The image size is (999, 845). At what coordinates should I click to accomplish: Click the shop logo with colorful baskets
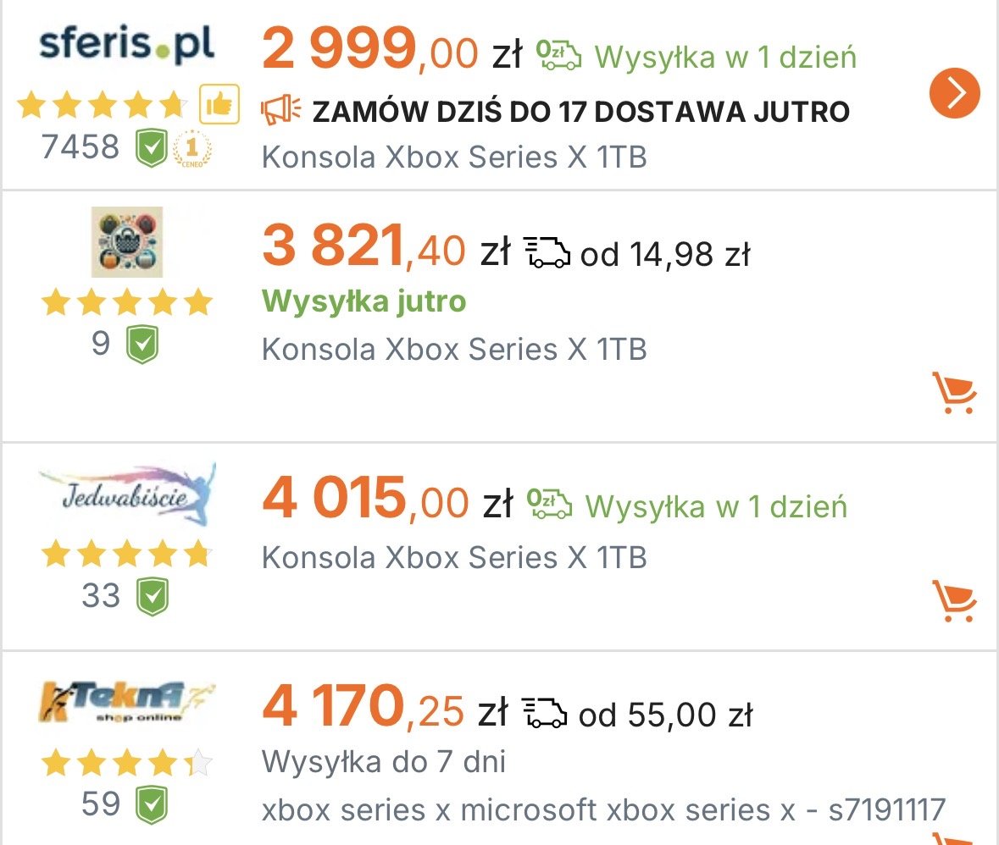pyautogui.click(x=127, y=242)
